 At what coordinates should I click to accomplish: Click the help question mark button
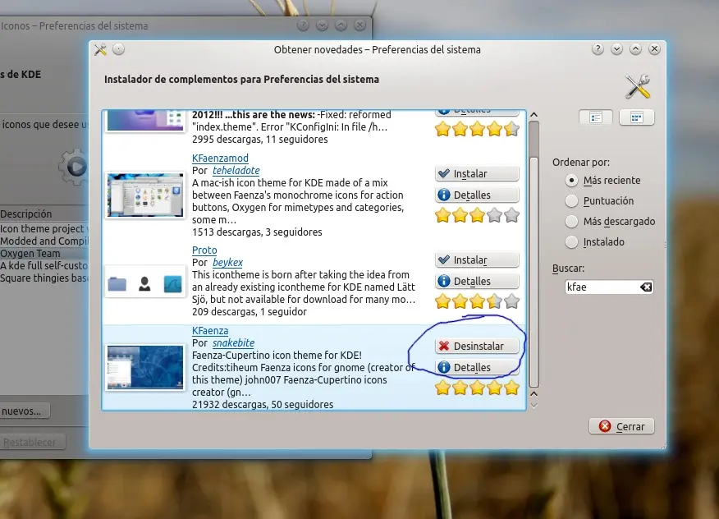598,49
